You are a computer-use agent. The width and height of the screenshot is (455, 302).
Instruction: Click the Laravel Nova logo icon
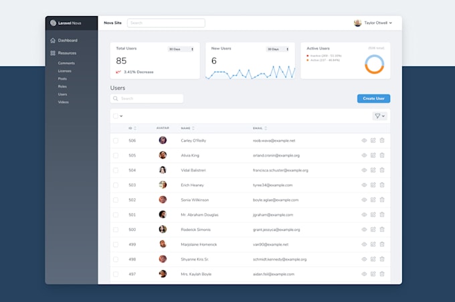coord(53,23)
